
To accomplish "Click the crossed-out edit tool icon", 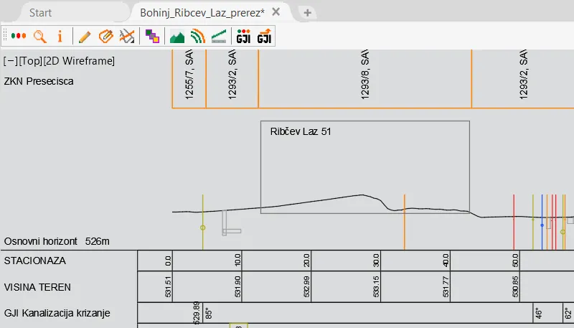I will pos(127,35).
